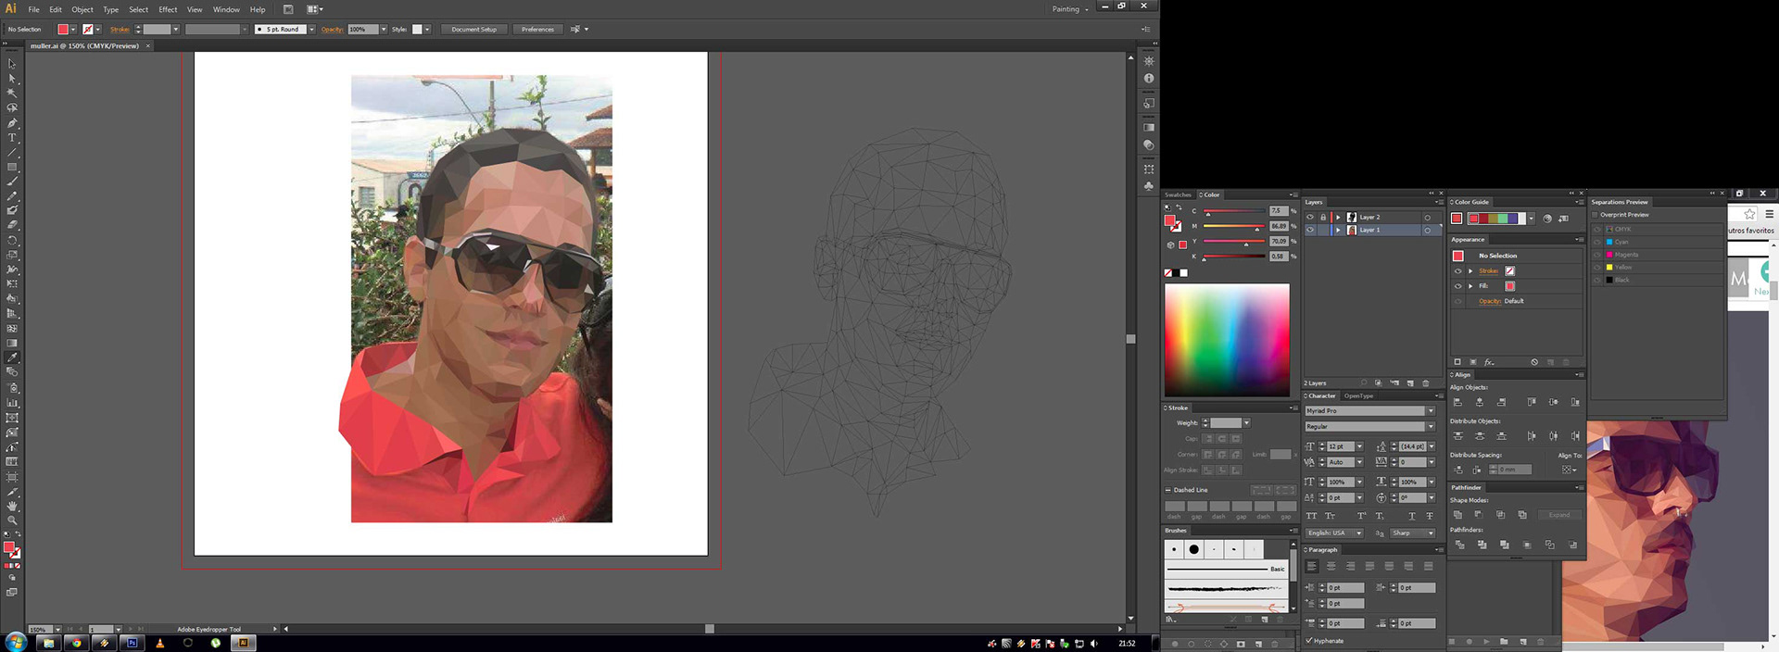Select the Hand tool

[12, 507]
